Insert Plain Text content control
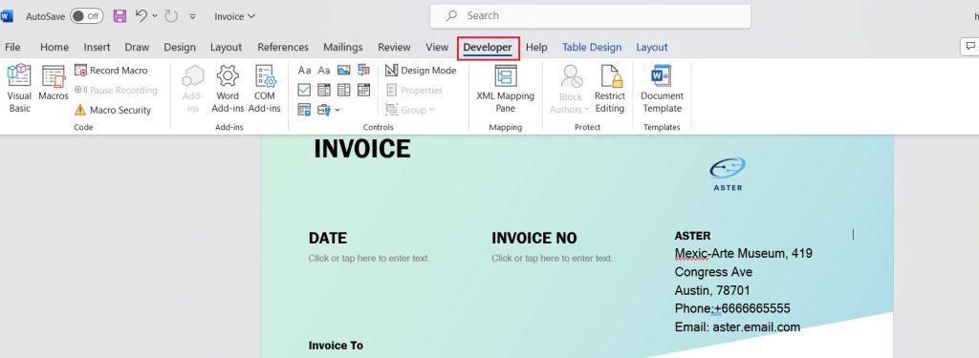 [324, 71]
